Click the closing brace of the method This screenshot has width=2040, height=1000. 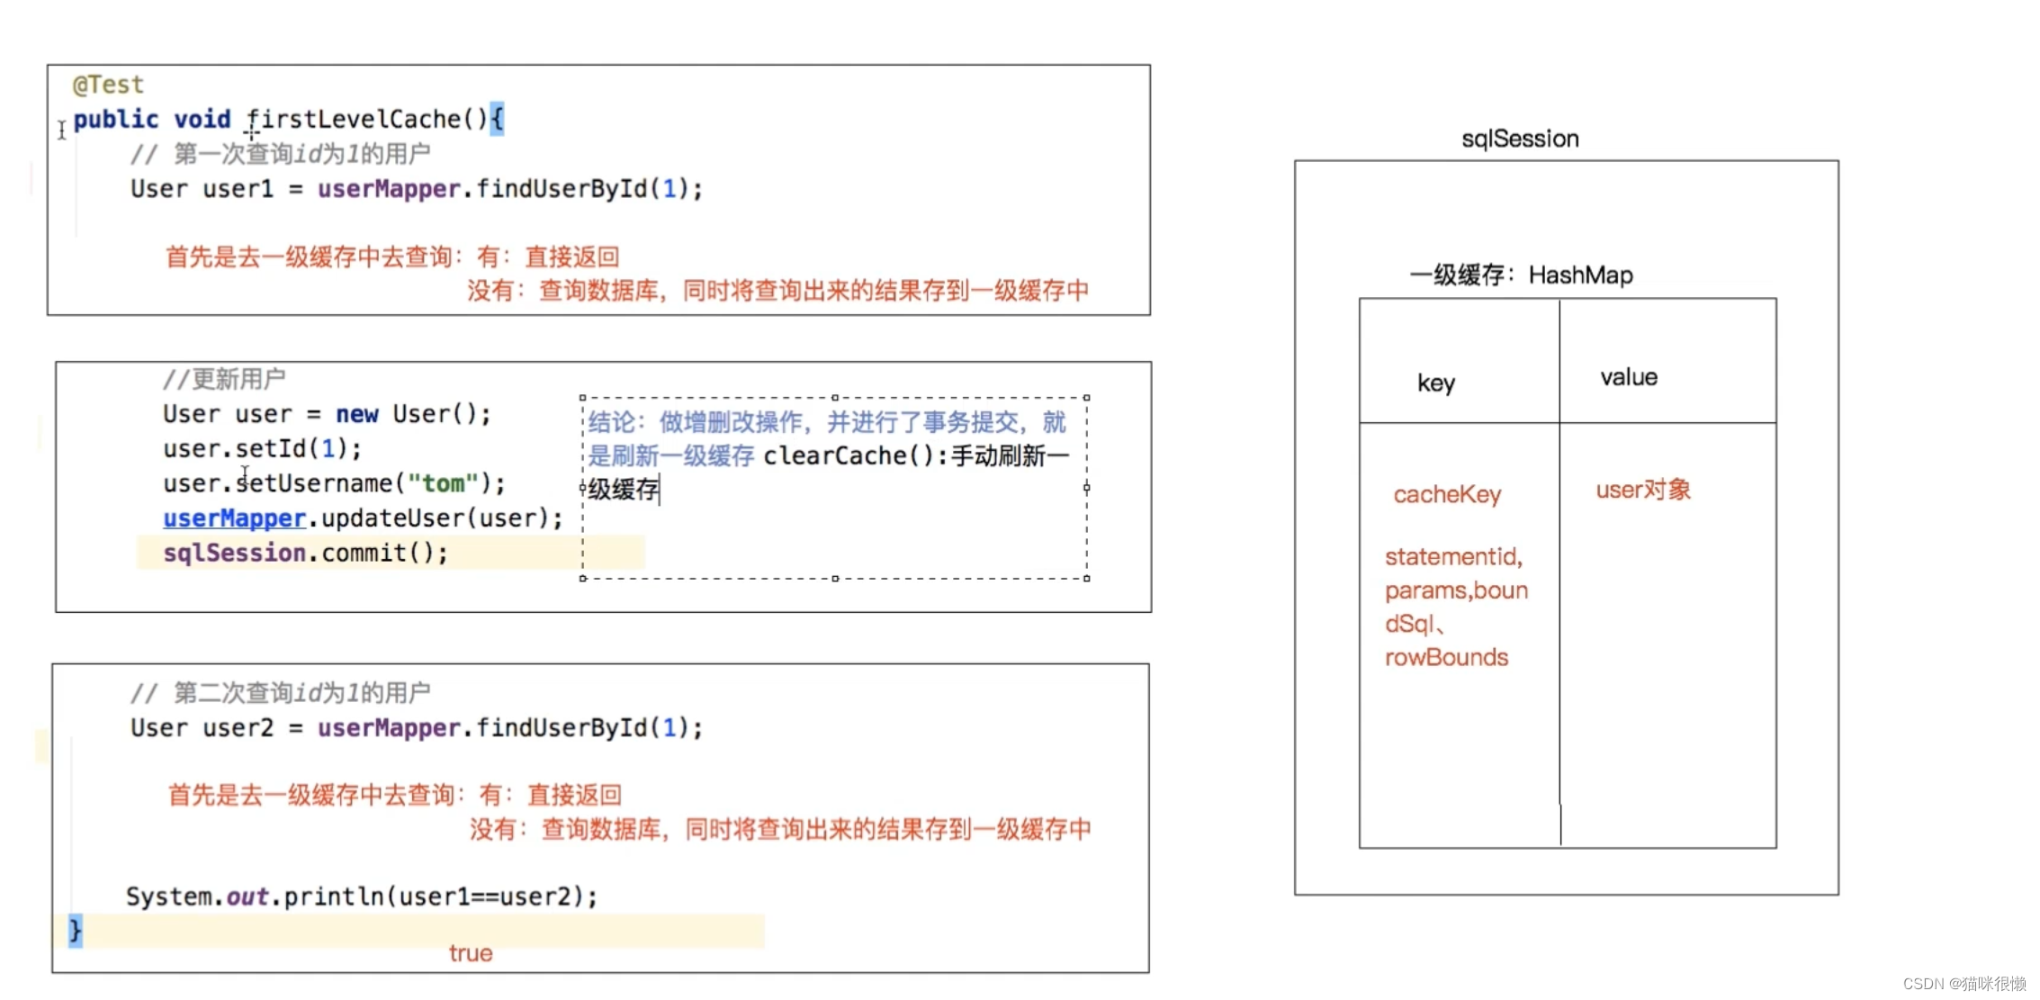[x=76, y=931]
